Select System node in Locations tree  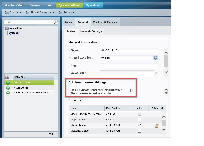(x=13, y=33)
